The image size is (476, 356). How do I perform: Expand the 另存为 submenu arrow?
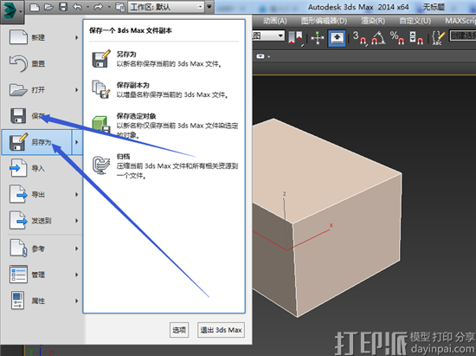[77, 142]
